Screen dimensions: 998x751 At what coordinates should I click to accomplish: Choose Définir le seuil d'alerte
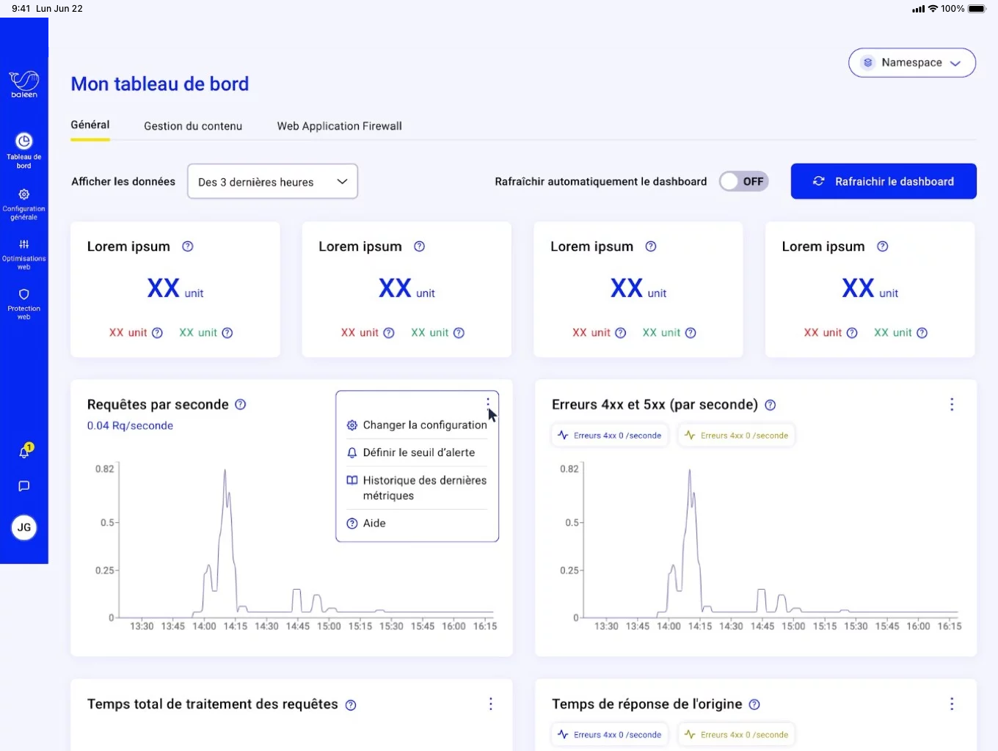coord(418,453)
